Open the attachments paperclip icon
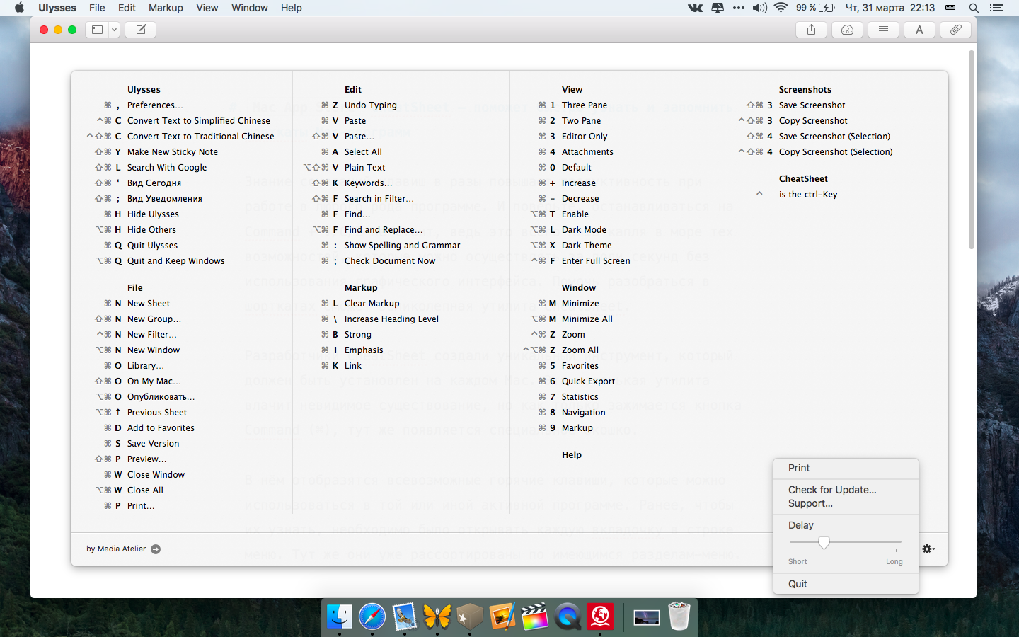This screenshot has height=637, width=1019. click(x=955, y=30)
